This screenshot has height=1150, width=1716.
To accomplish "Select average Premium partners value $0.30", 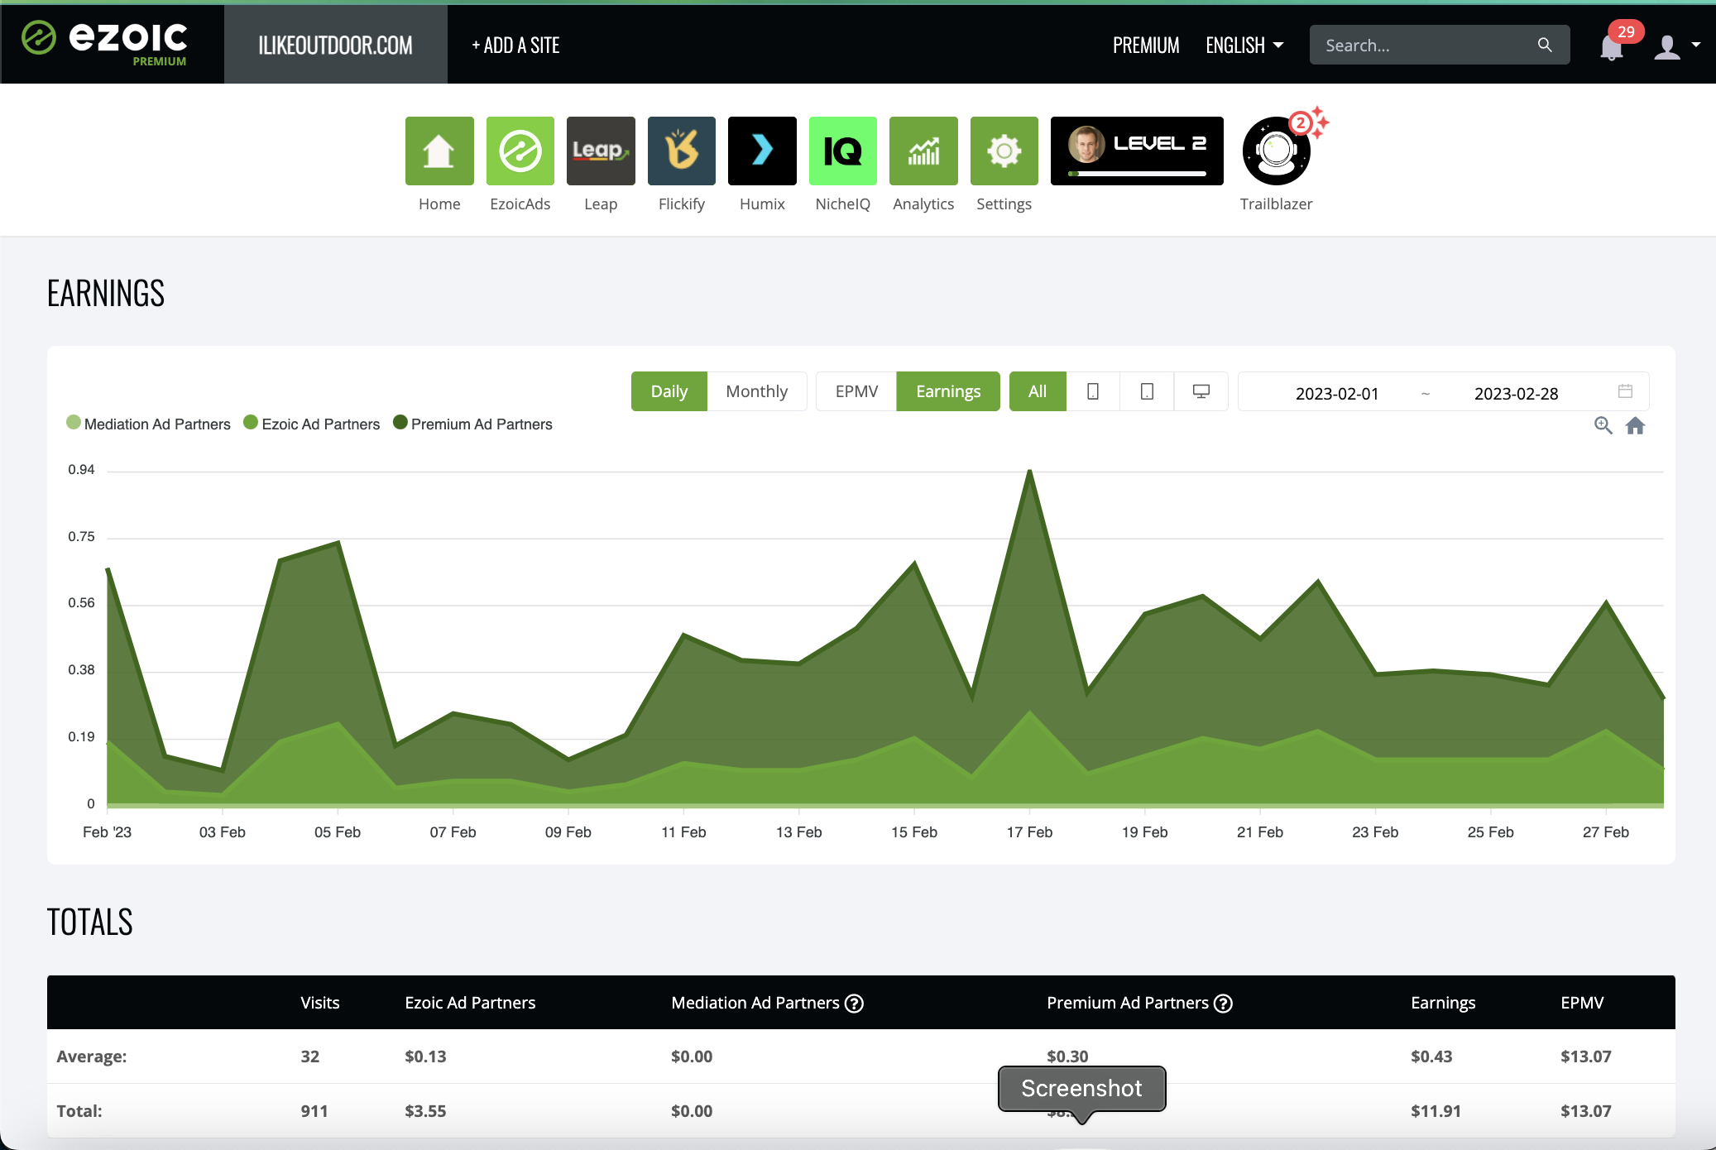I will (x=1067, y=1057).
